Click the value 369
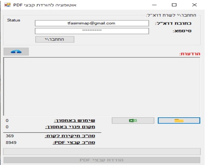 [10, 136]
